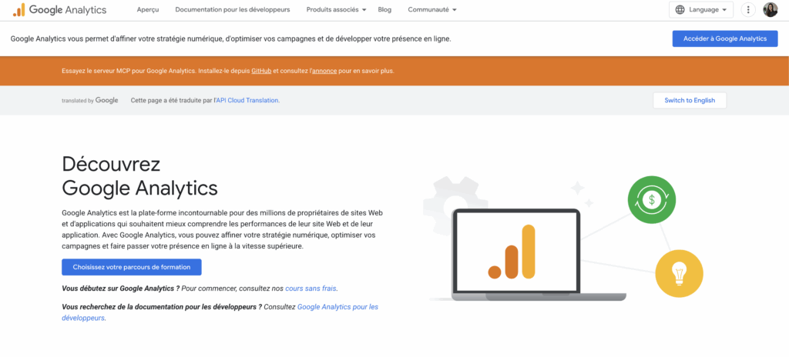Viewport: 789px width, 357px height.
Task: Click Accéder à Google Analytics button
Action: 725,38
